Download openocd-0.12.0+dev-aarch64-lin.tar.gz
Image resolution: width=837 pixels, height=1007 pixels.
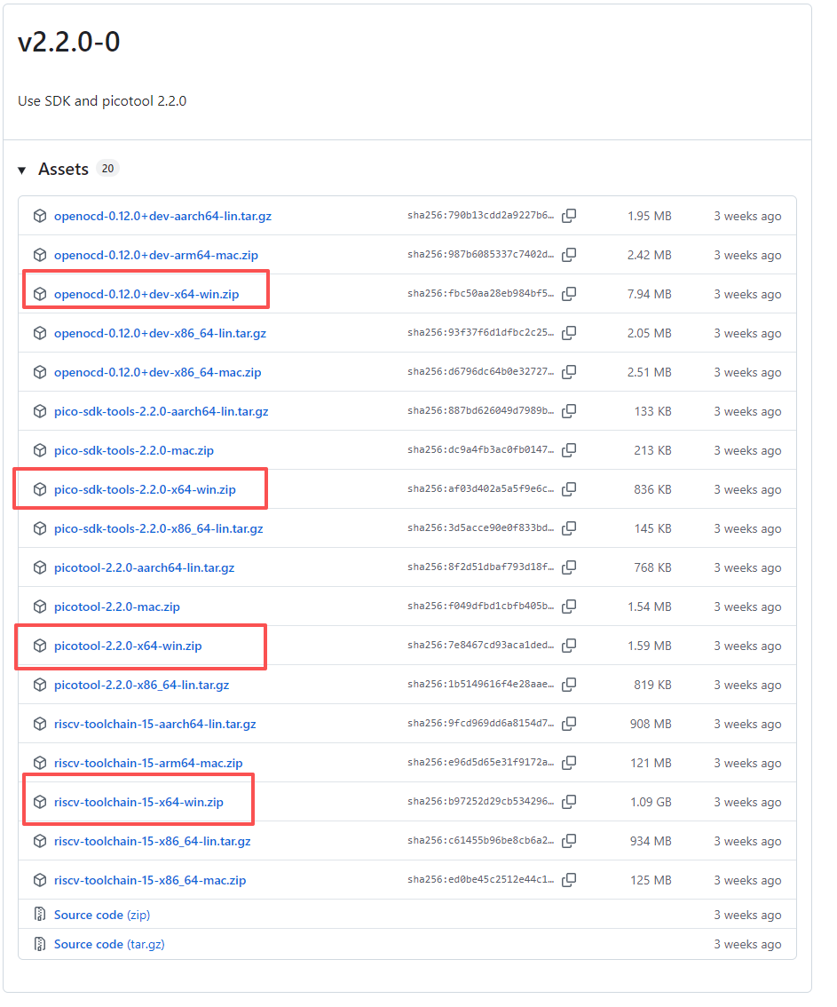pos(162,217)
